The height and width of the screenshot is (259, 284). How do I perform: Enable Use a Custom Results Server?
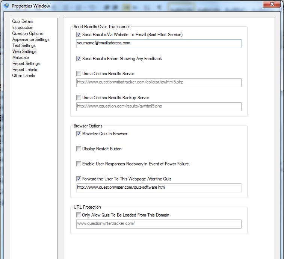tap(79, 74)
